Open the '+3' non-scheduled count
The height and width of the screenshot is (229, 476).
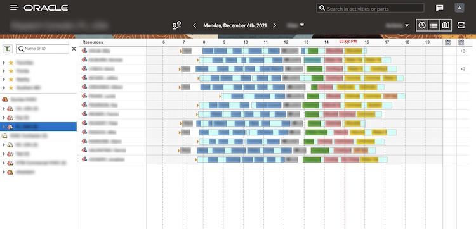tap(463, 51)
